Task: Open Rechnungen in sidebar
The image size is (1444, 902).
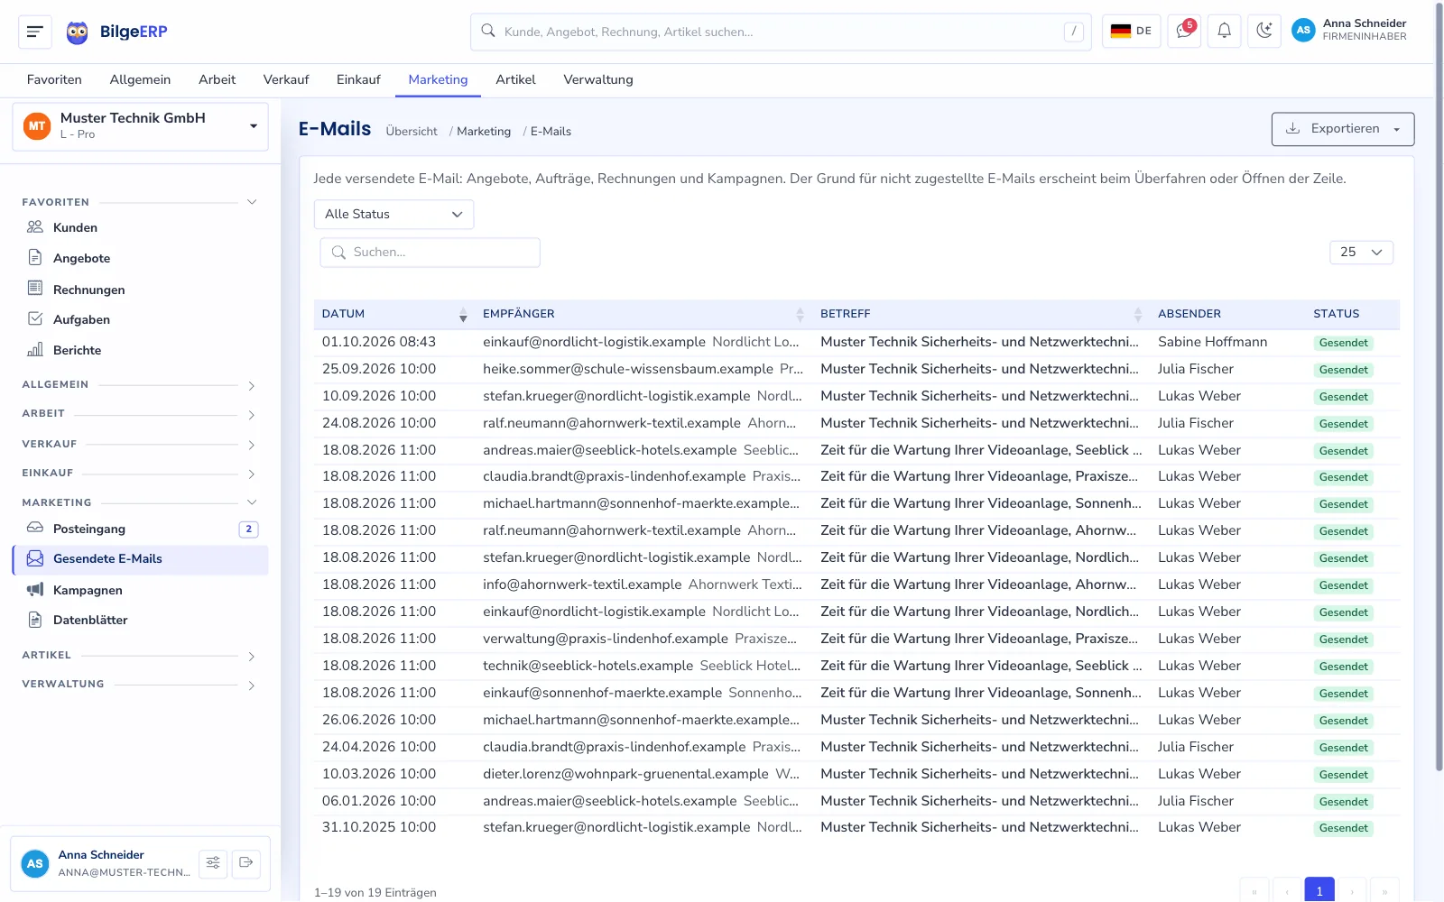Action: click(x=140, y=290)
